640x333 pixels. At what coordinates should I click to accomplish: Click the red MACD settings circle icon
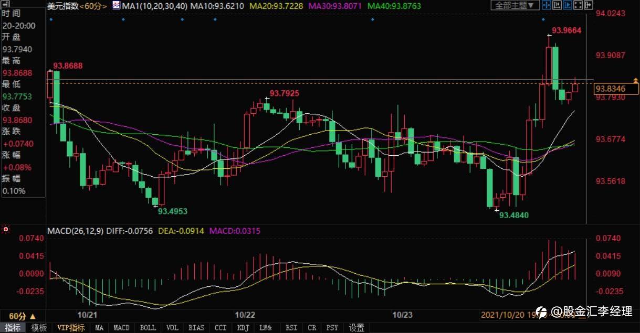pos(6,230)
